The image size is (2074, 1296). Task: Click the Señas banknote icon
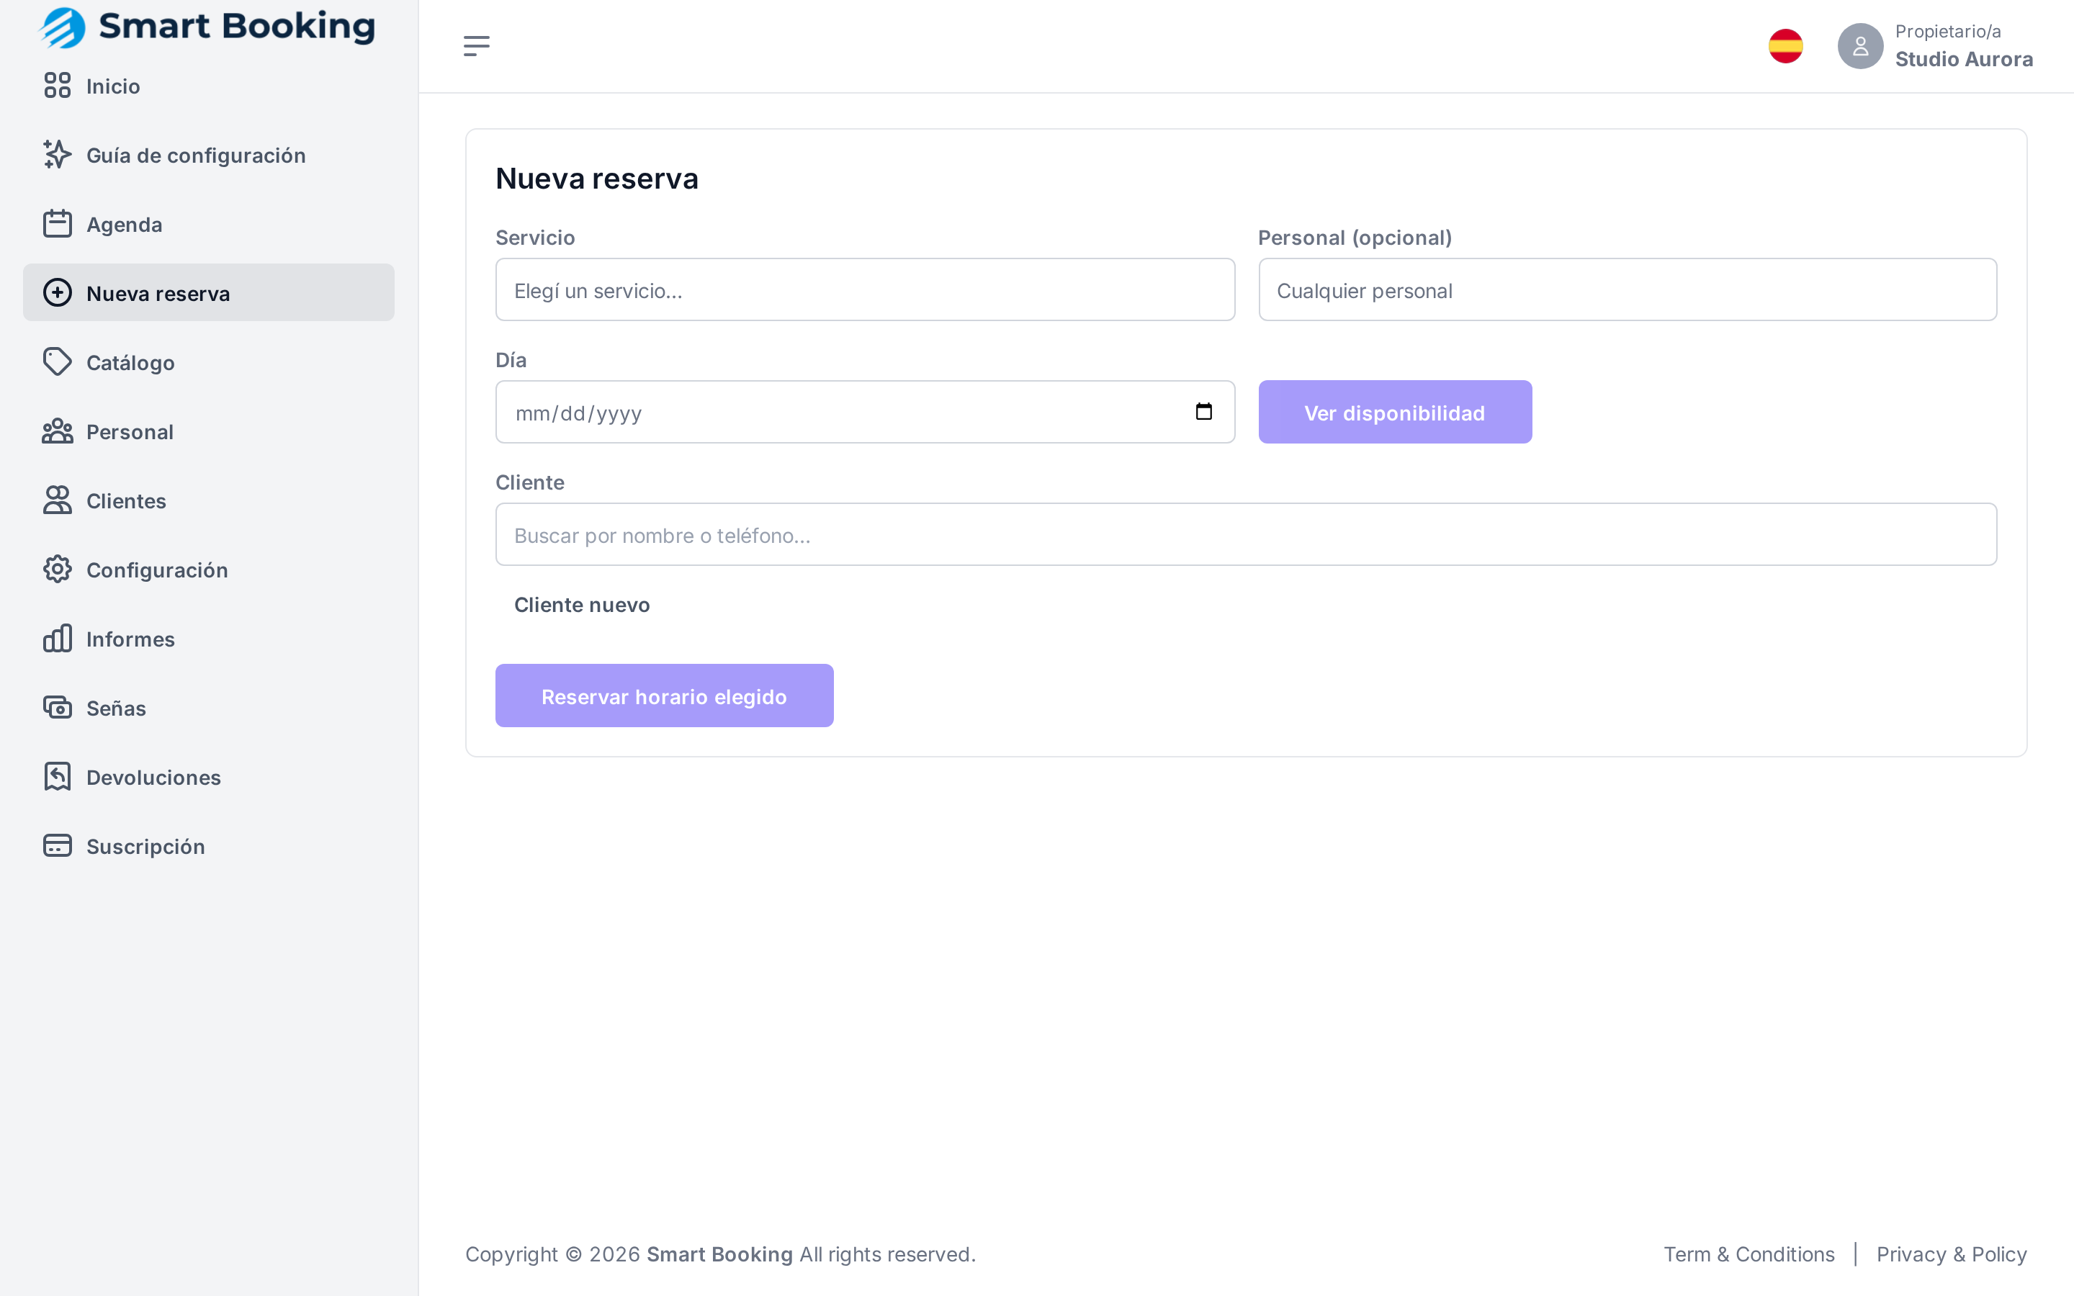click(x=58, y=708)
